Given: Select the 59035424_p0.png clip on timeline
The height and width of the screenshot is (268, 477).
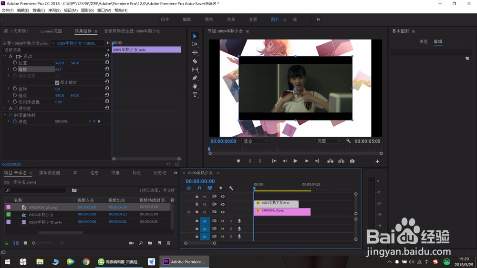Looking at the screenshot, I should coord(282,212).
